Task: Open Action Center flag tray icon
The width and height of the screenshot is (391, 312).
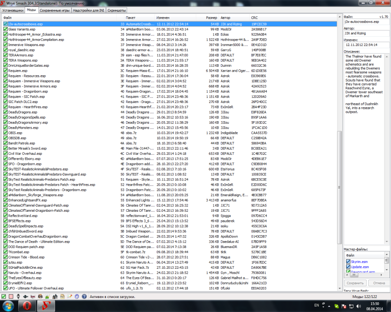Action: point(344,306)
